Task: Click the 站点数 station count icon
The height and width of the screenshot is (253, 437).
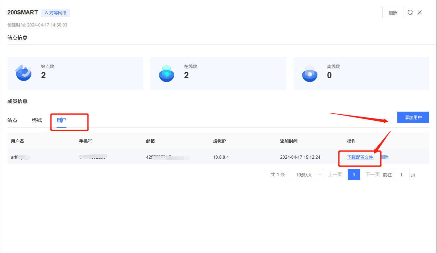Action: click(24, 73)
